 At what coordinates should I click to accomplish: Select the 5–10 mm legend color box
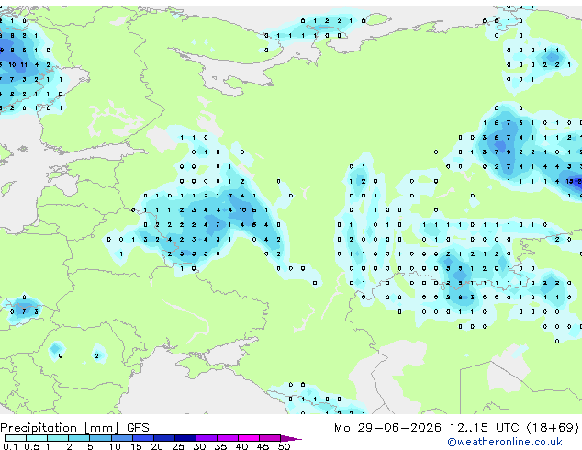point(100,438)
